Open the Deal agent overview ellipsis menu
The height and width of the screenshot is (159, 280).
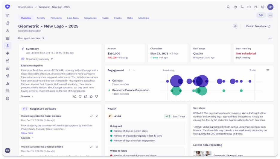(270, 38)
